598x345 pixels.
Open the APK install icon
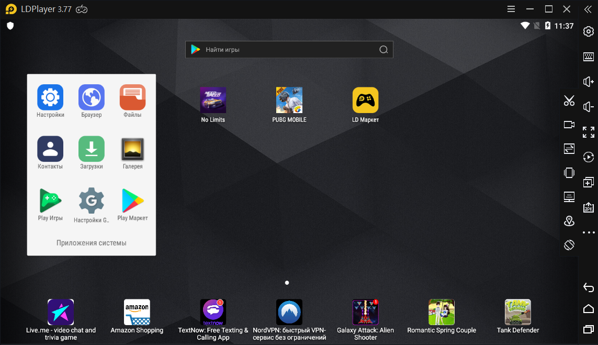coord(589,207)
